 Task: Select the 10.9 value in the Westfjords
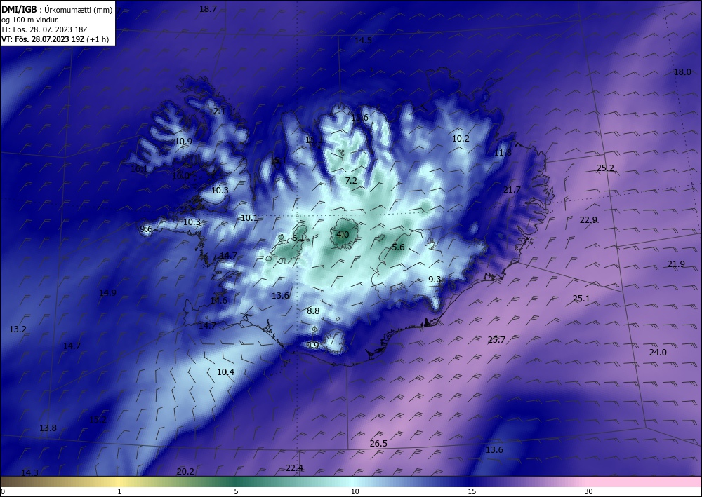183,141
